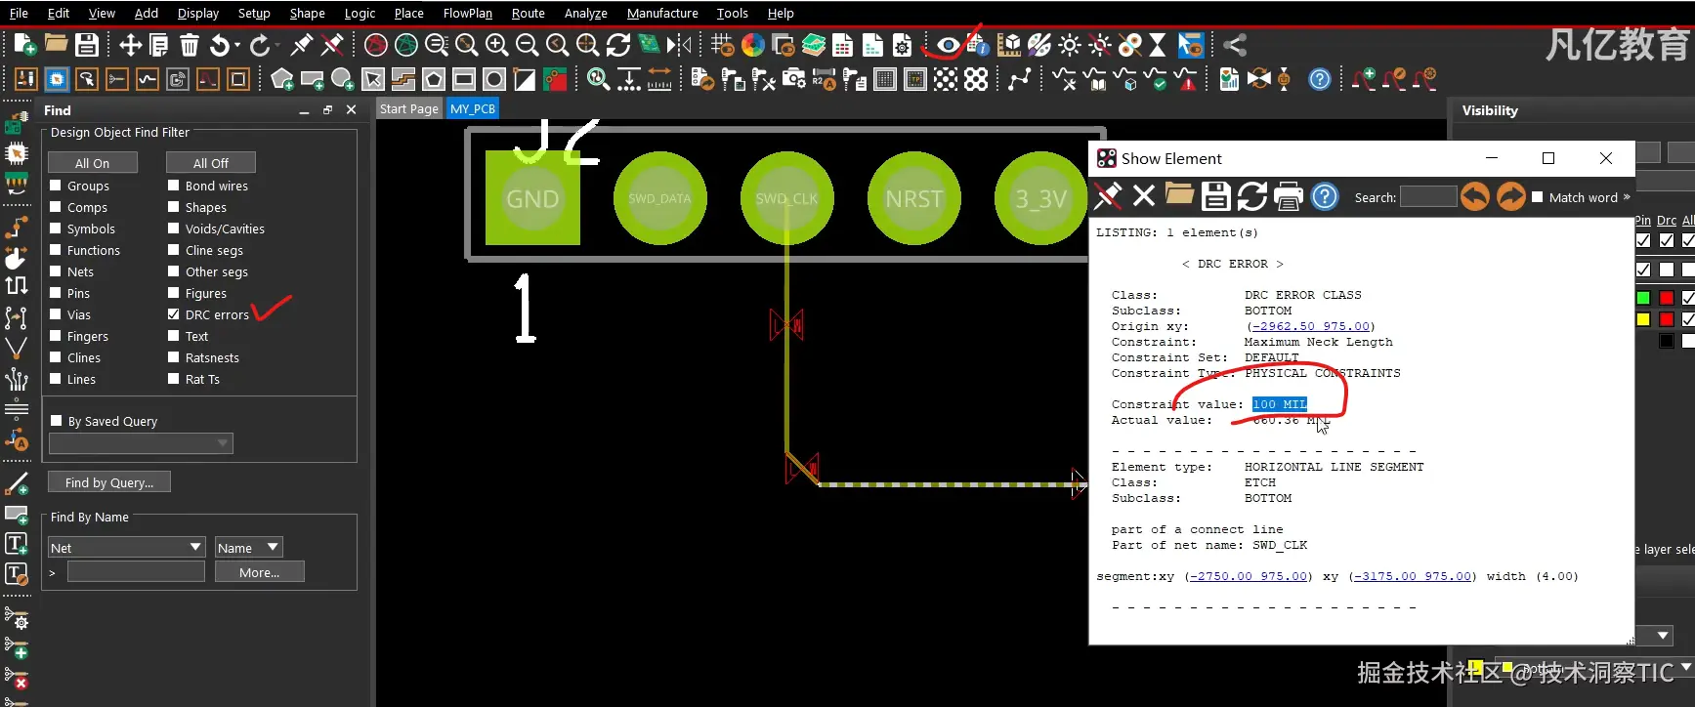The image size is (1695, 707).
Task: Click the Save icon in Show Element window
Action: point(1215,196)
